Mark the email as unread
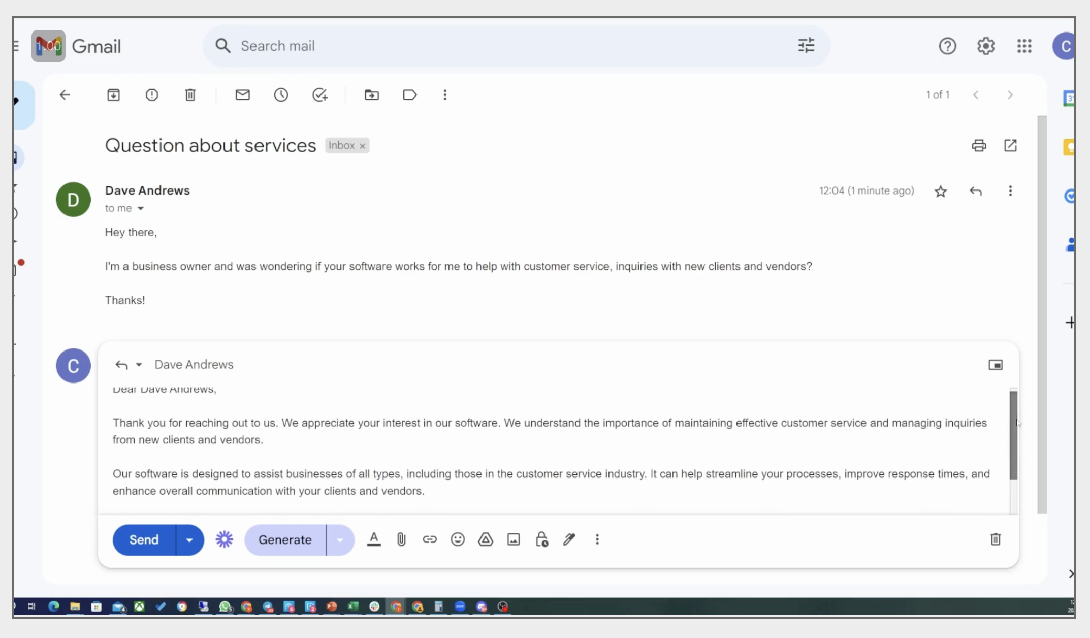Viewport: 1090px width, 638px height. click(x=242, y=95)
